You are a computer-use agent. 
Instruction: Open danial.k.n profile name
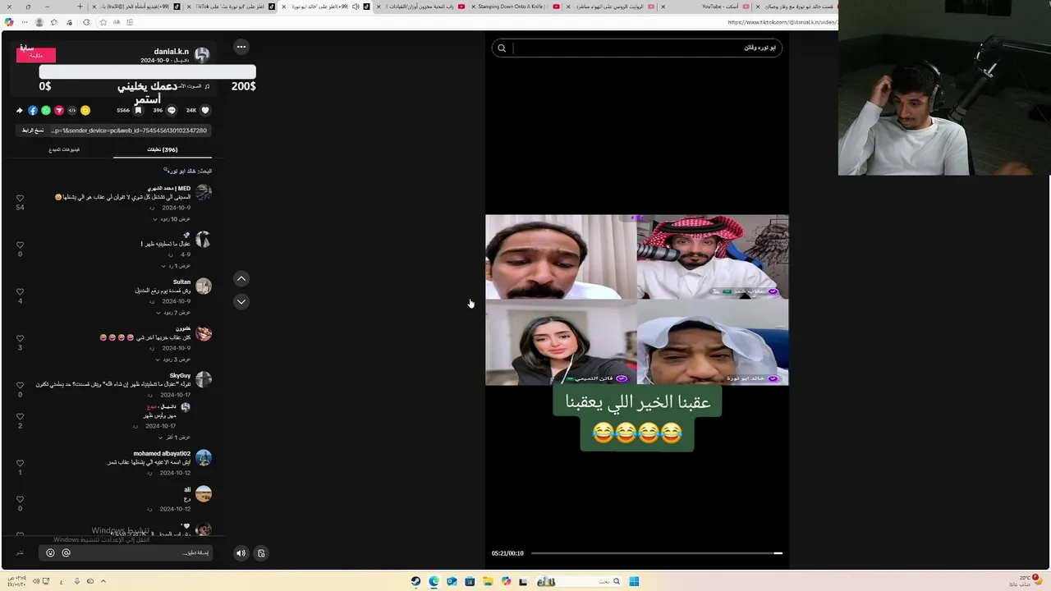click(171, 52)
